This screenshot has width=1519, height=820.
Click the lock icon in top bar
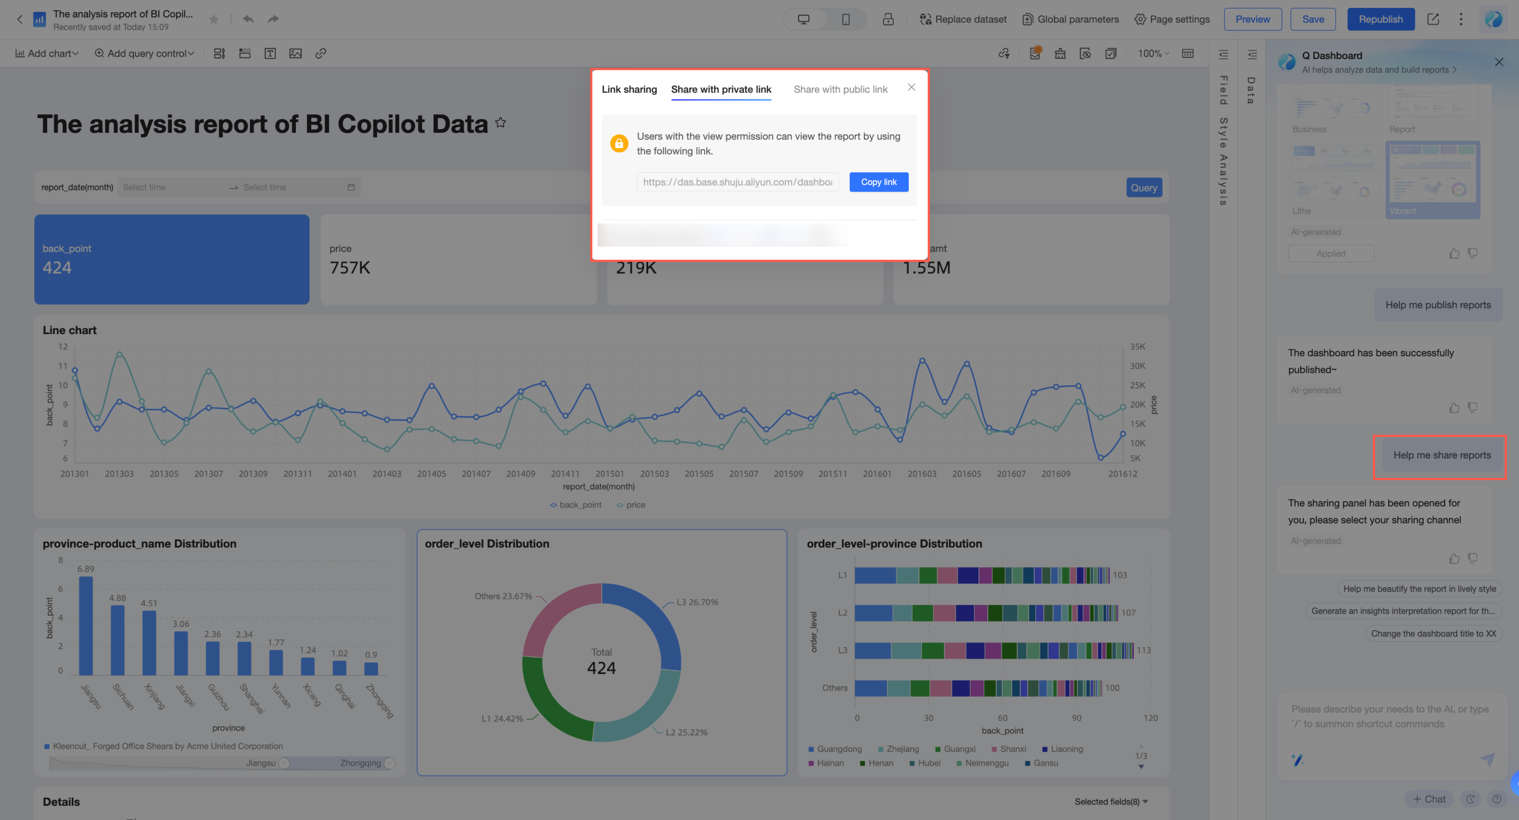887,19
